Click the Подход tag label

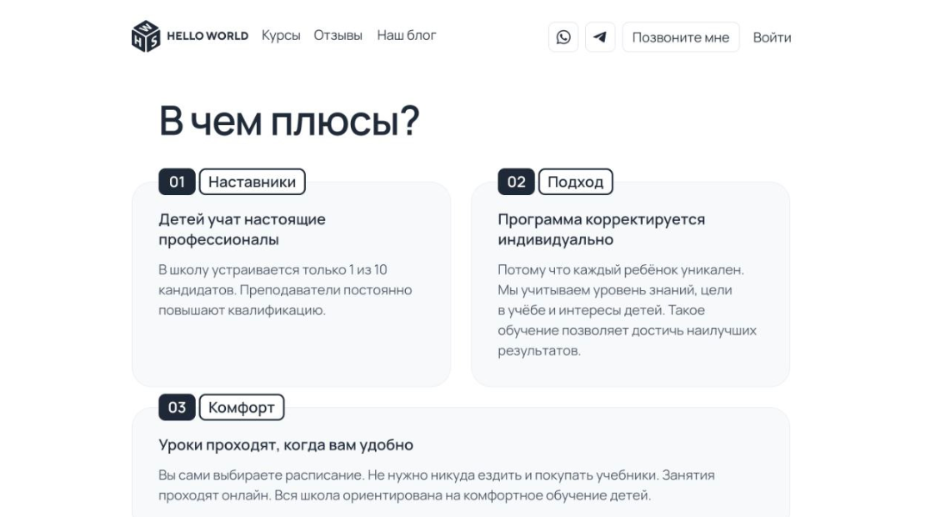pos(575,182)
